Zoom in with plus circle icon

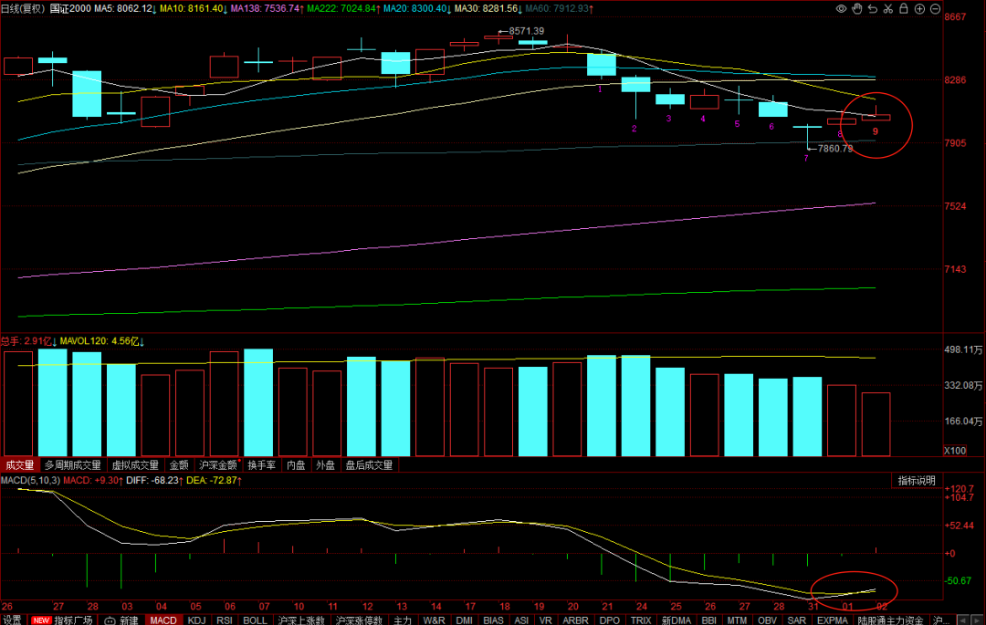919,9
